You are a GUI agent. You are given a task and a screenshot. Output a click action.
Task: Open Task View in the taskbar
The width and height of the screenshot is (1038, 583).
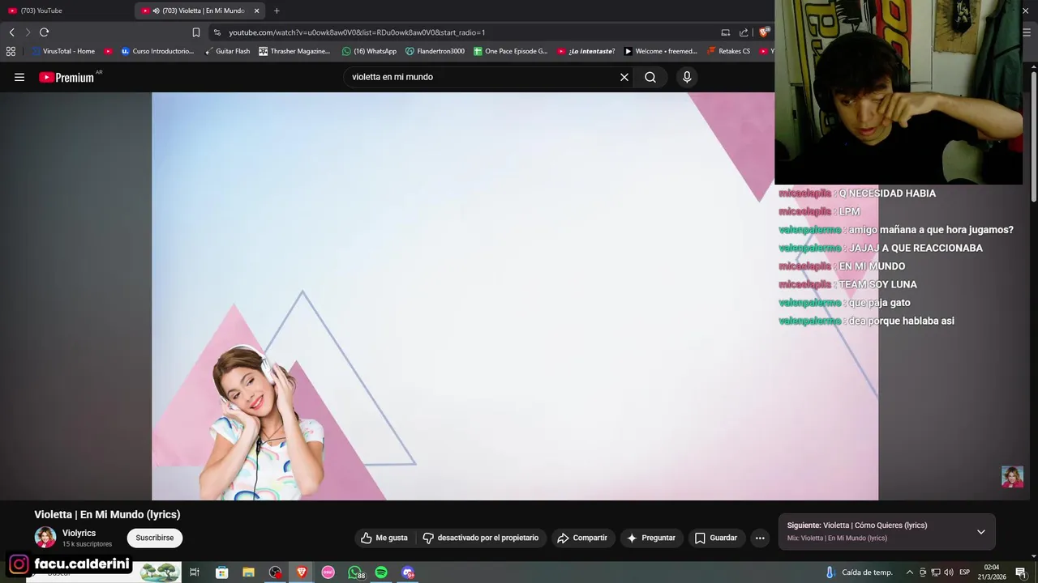(x=195, y=572)
